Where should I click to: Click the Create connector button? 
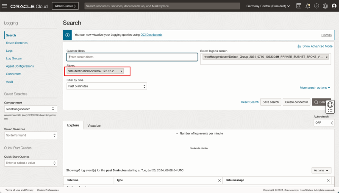pyautogui.click(x=296, y=102)
